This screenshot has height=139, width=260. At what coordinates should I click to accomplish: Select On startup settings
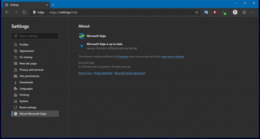[x=35, y=57]
